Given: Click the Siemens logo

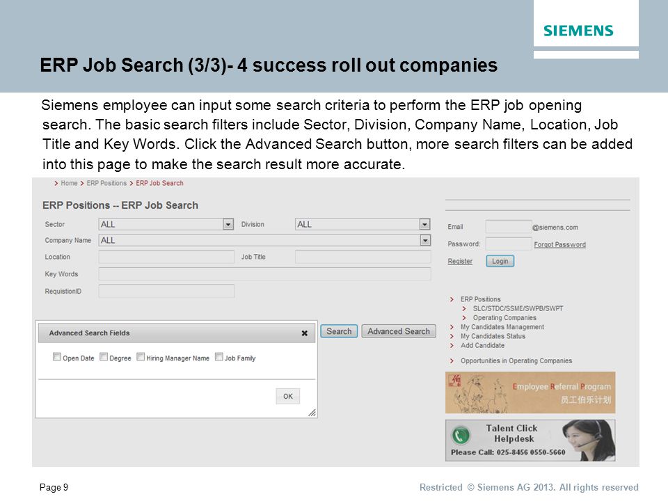Looking at the screenshot, I should click(578, 31).
